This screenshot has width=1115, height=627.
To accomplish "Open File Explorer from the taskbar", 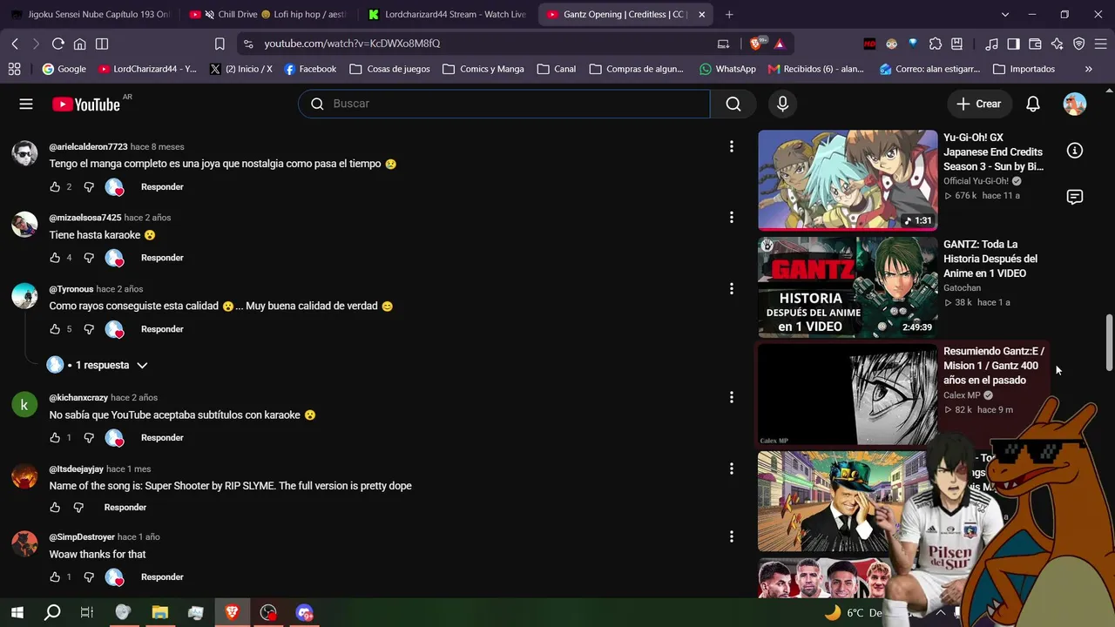I will [159, 613].
